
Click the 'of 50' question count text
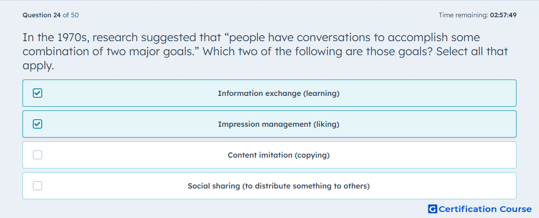70,15
